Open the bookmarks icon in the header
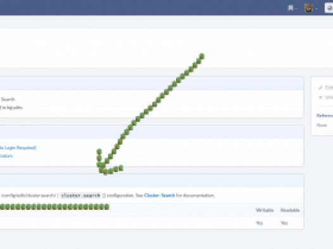 pyautogui.click(x=291, y=8)
